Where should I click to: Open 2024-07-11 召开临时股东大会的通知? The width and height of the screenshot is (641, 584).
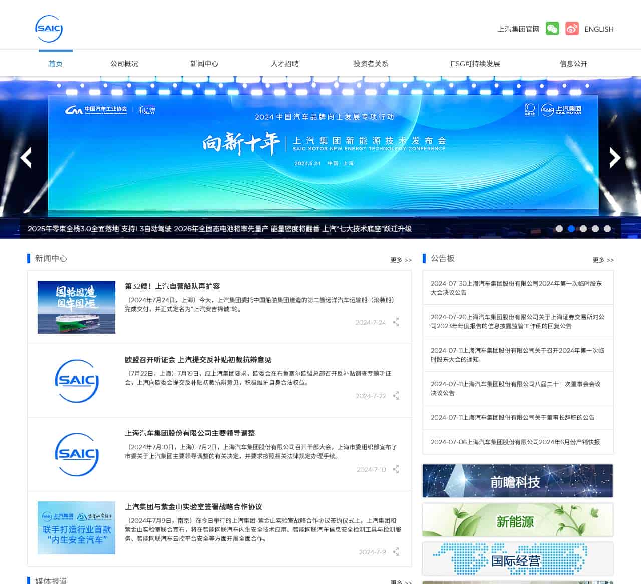coord(518,355)
